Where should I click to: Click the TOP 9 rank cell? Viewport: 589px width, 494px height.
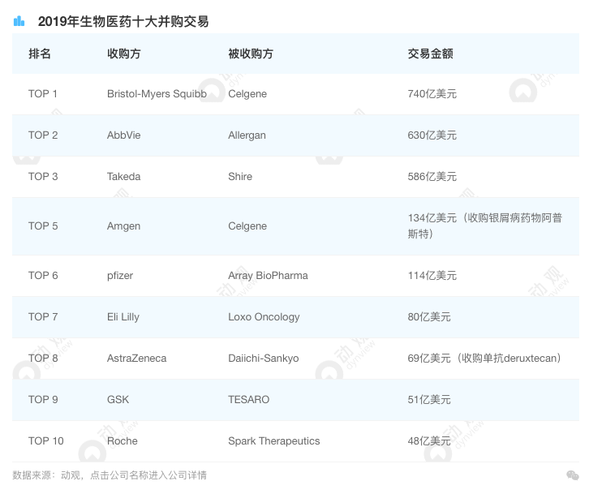(x=43, y=400)
